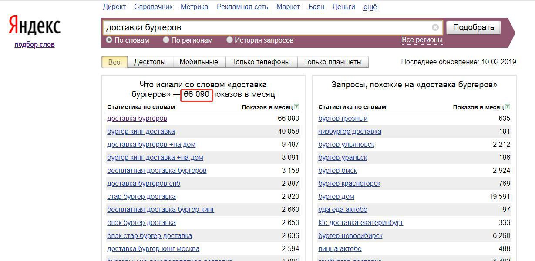Viewport: 535px width, 261px height.
Task: Open keyword бургер кинг доставка
Action: pyautogui.click(x=141, y=131)
